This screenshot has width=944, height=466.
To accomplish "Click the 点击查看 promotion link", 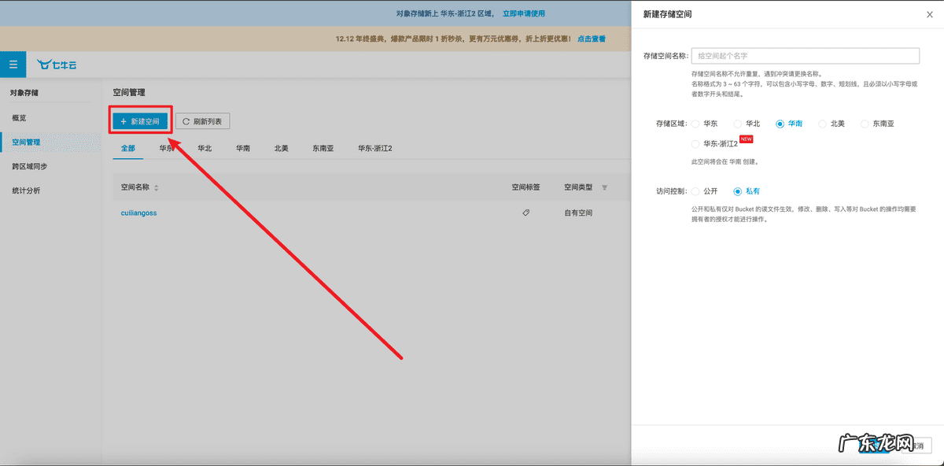I will click(x=592, y=38).
